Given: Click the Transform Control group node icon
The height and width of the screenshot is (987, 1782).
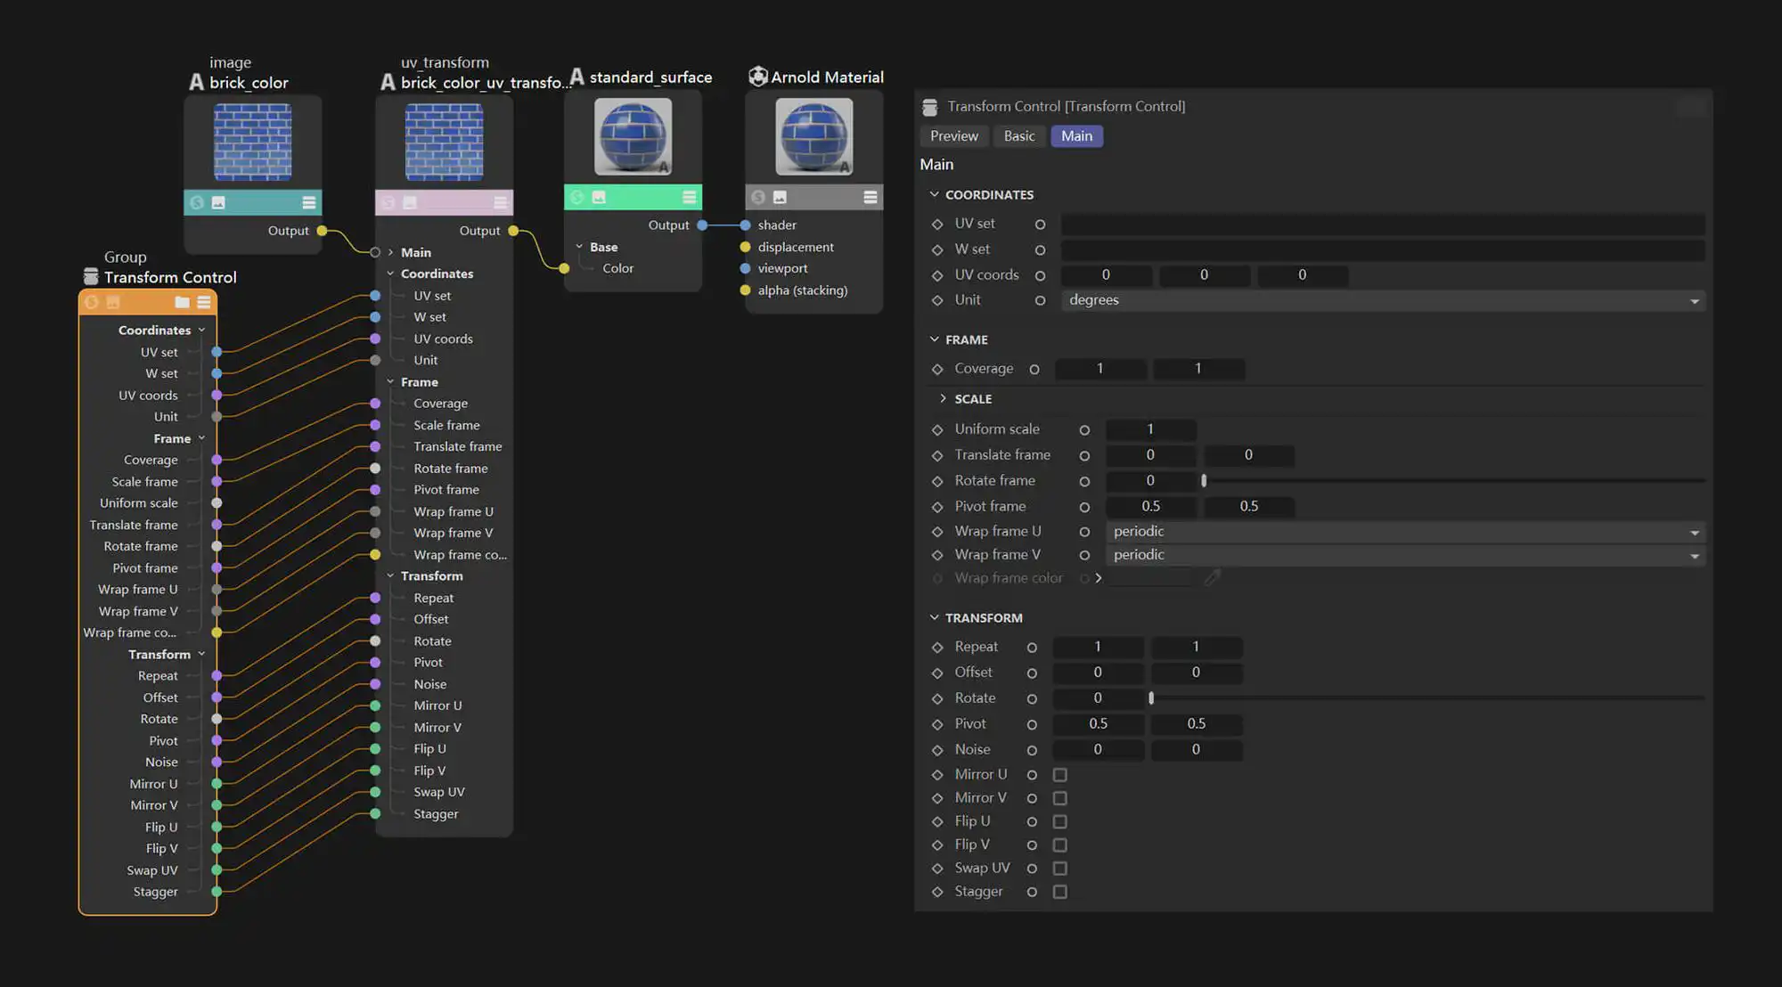Looking at the screenshot, I should click(x=89, y=276).
